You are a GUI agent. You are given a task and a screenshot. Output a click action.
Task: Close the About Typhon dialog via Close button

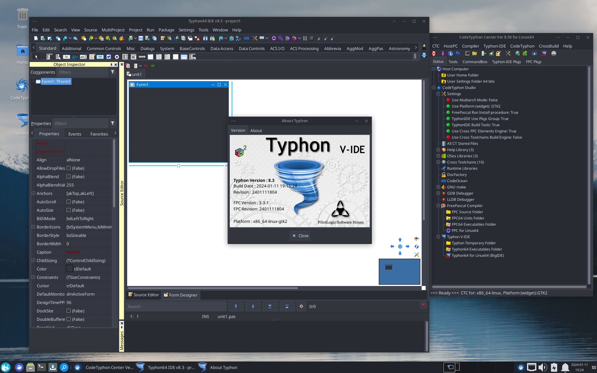pos(300,236)
